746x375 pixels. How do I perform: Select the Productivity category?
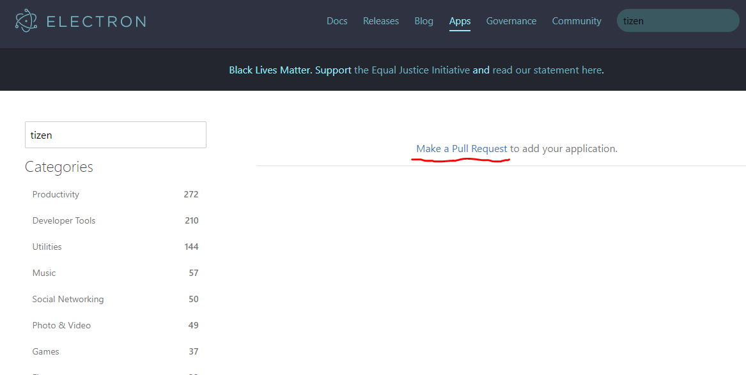pos(56,194)
